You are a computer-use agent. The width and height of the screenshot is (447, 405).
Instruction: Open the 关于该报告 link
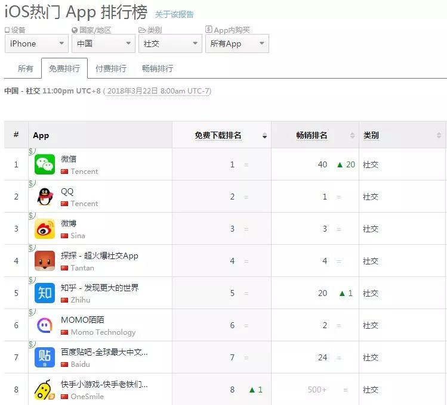point(174,14)
